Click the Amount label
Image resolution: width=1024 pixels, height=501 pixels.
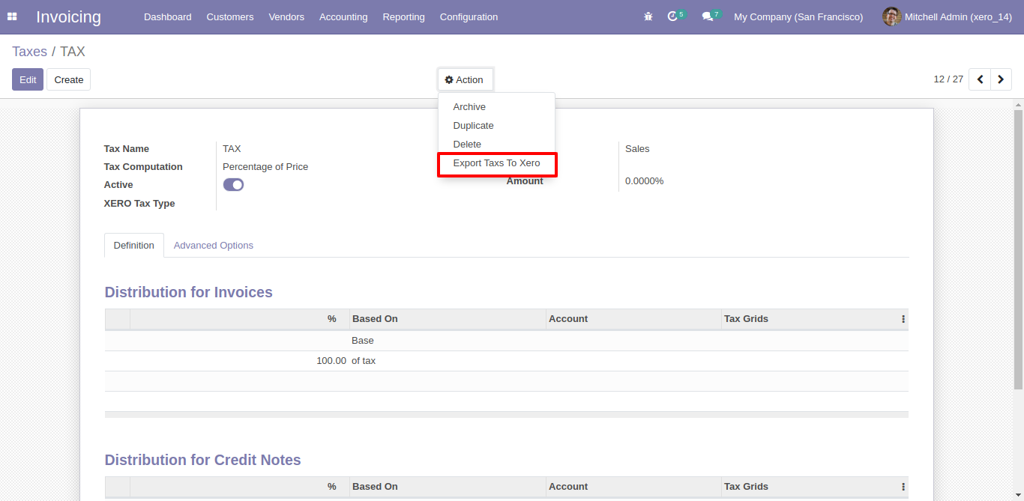pos(525,181)
